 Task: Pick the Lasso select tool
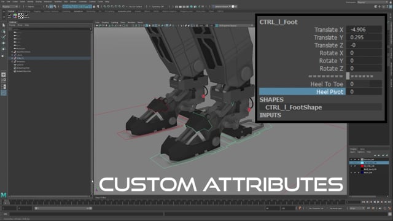pos(4,31)
